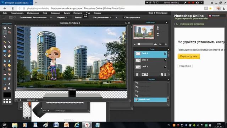Toggle visibility checkbox of Слой 3

tap(165, 60)
